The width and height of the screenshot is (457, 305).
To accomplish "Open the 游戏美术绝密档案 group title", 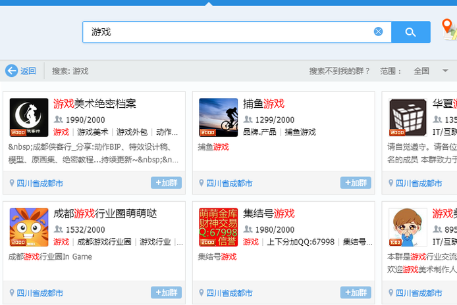I will [x=95, y=104].
